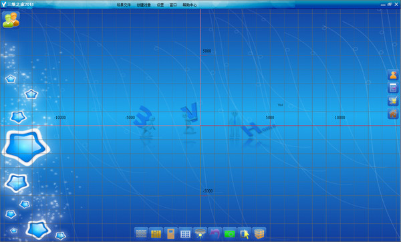
Task: Select the orange door tool
Action: 170,233
